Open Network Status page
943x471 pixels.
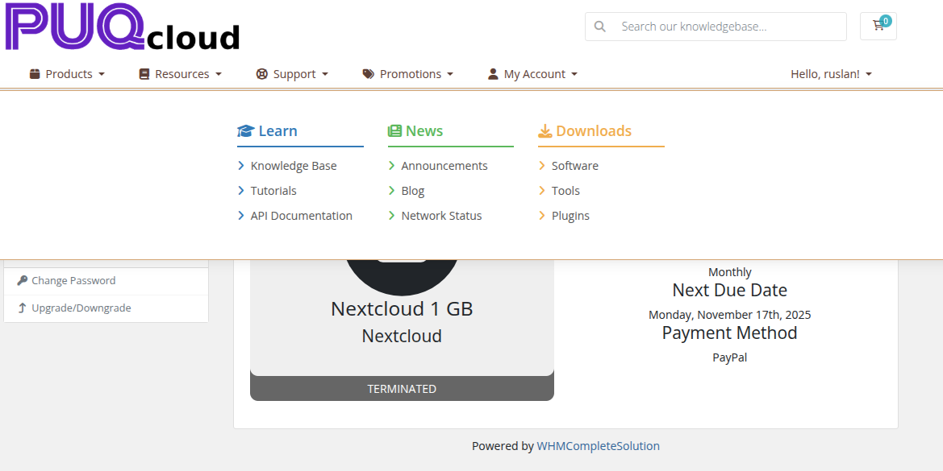pyautogui.click(x=441, y=216)
